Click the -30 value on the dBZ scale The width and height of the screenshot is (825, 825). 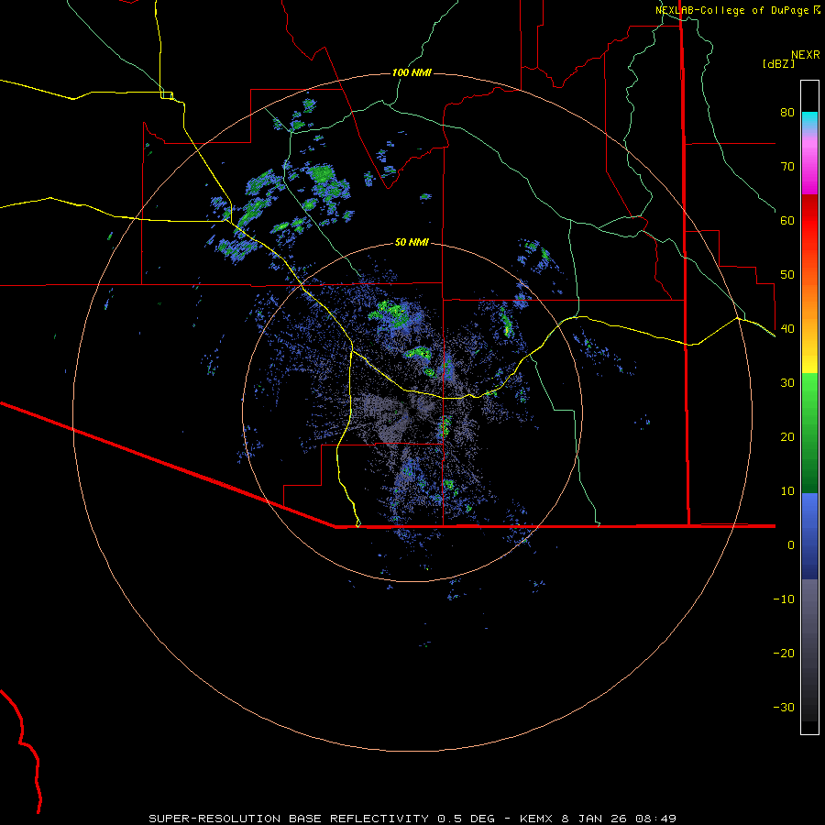[x=784, y=707]
